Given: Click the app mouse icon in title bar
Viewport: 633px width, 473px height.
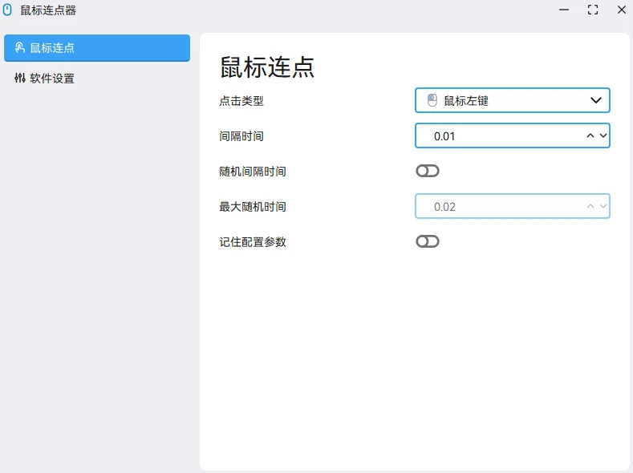Looking at the screenshot, I should (7, 10).
